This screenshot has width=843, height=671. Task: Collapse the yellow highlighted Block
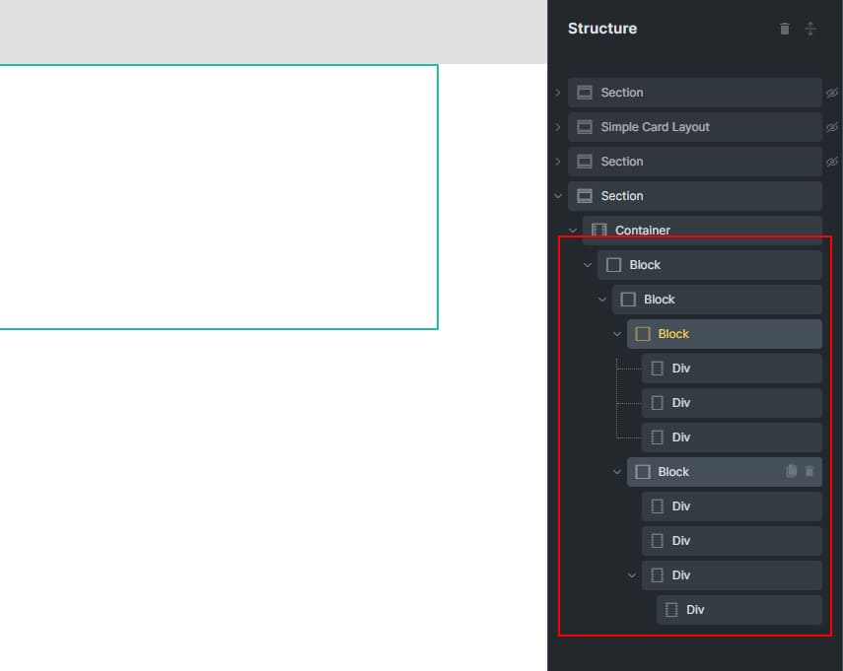click(616, 334)
